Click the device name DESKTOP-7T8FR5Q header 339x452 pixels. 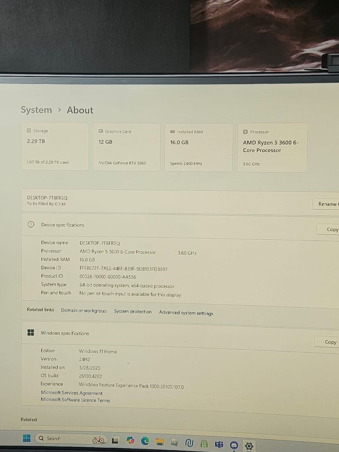point(47,198)
